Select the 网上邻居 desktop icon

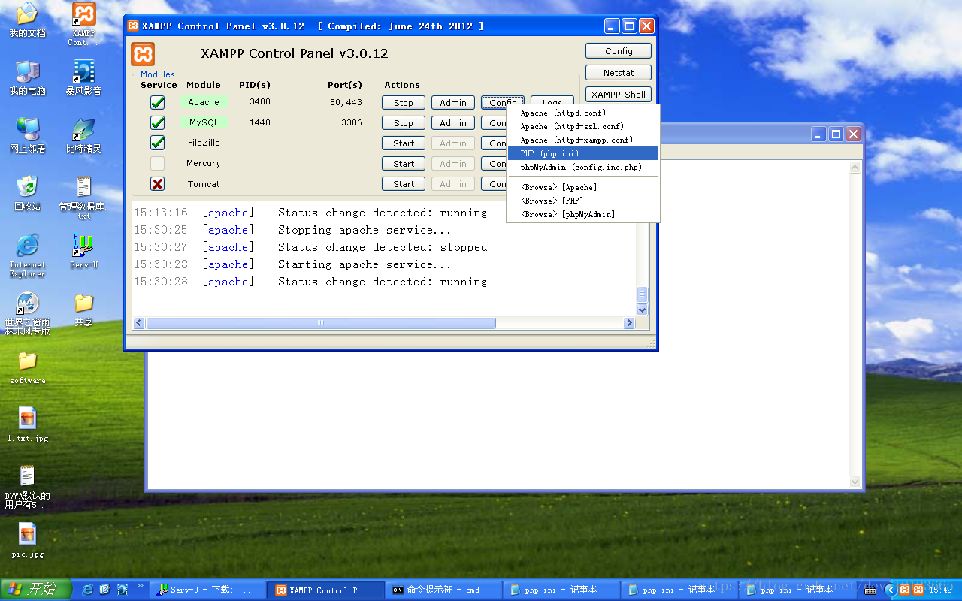click(x=27, y=135)
